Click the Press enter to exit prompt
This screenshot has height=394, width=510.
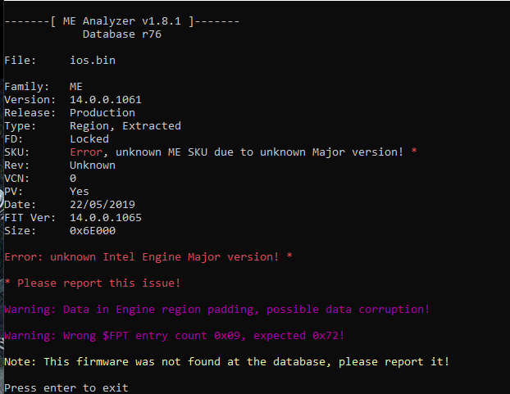[66, 387]
